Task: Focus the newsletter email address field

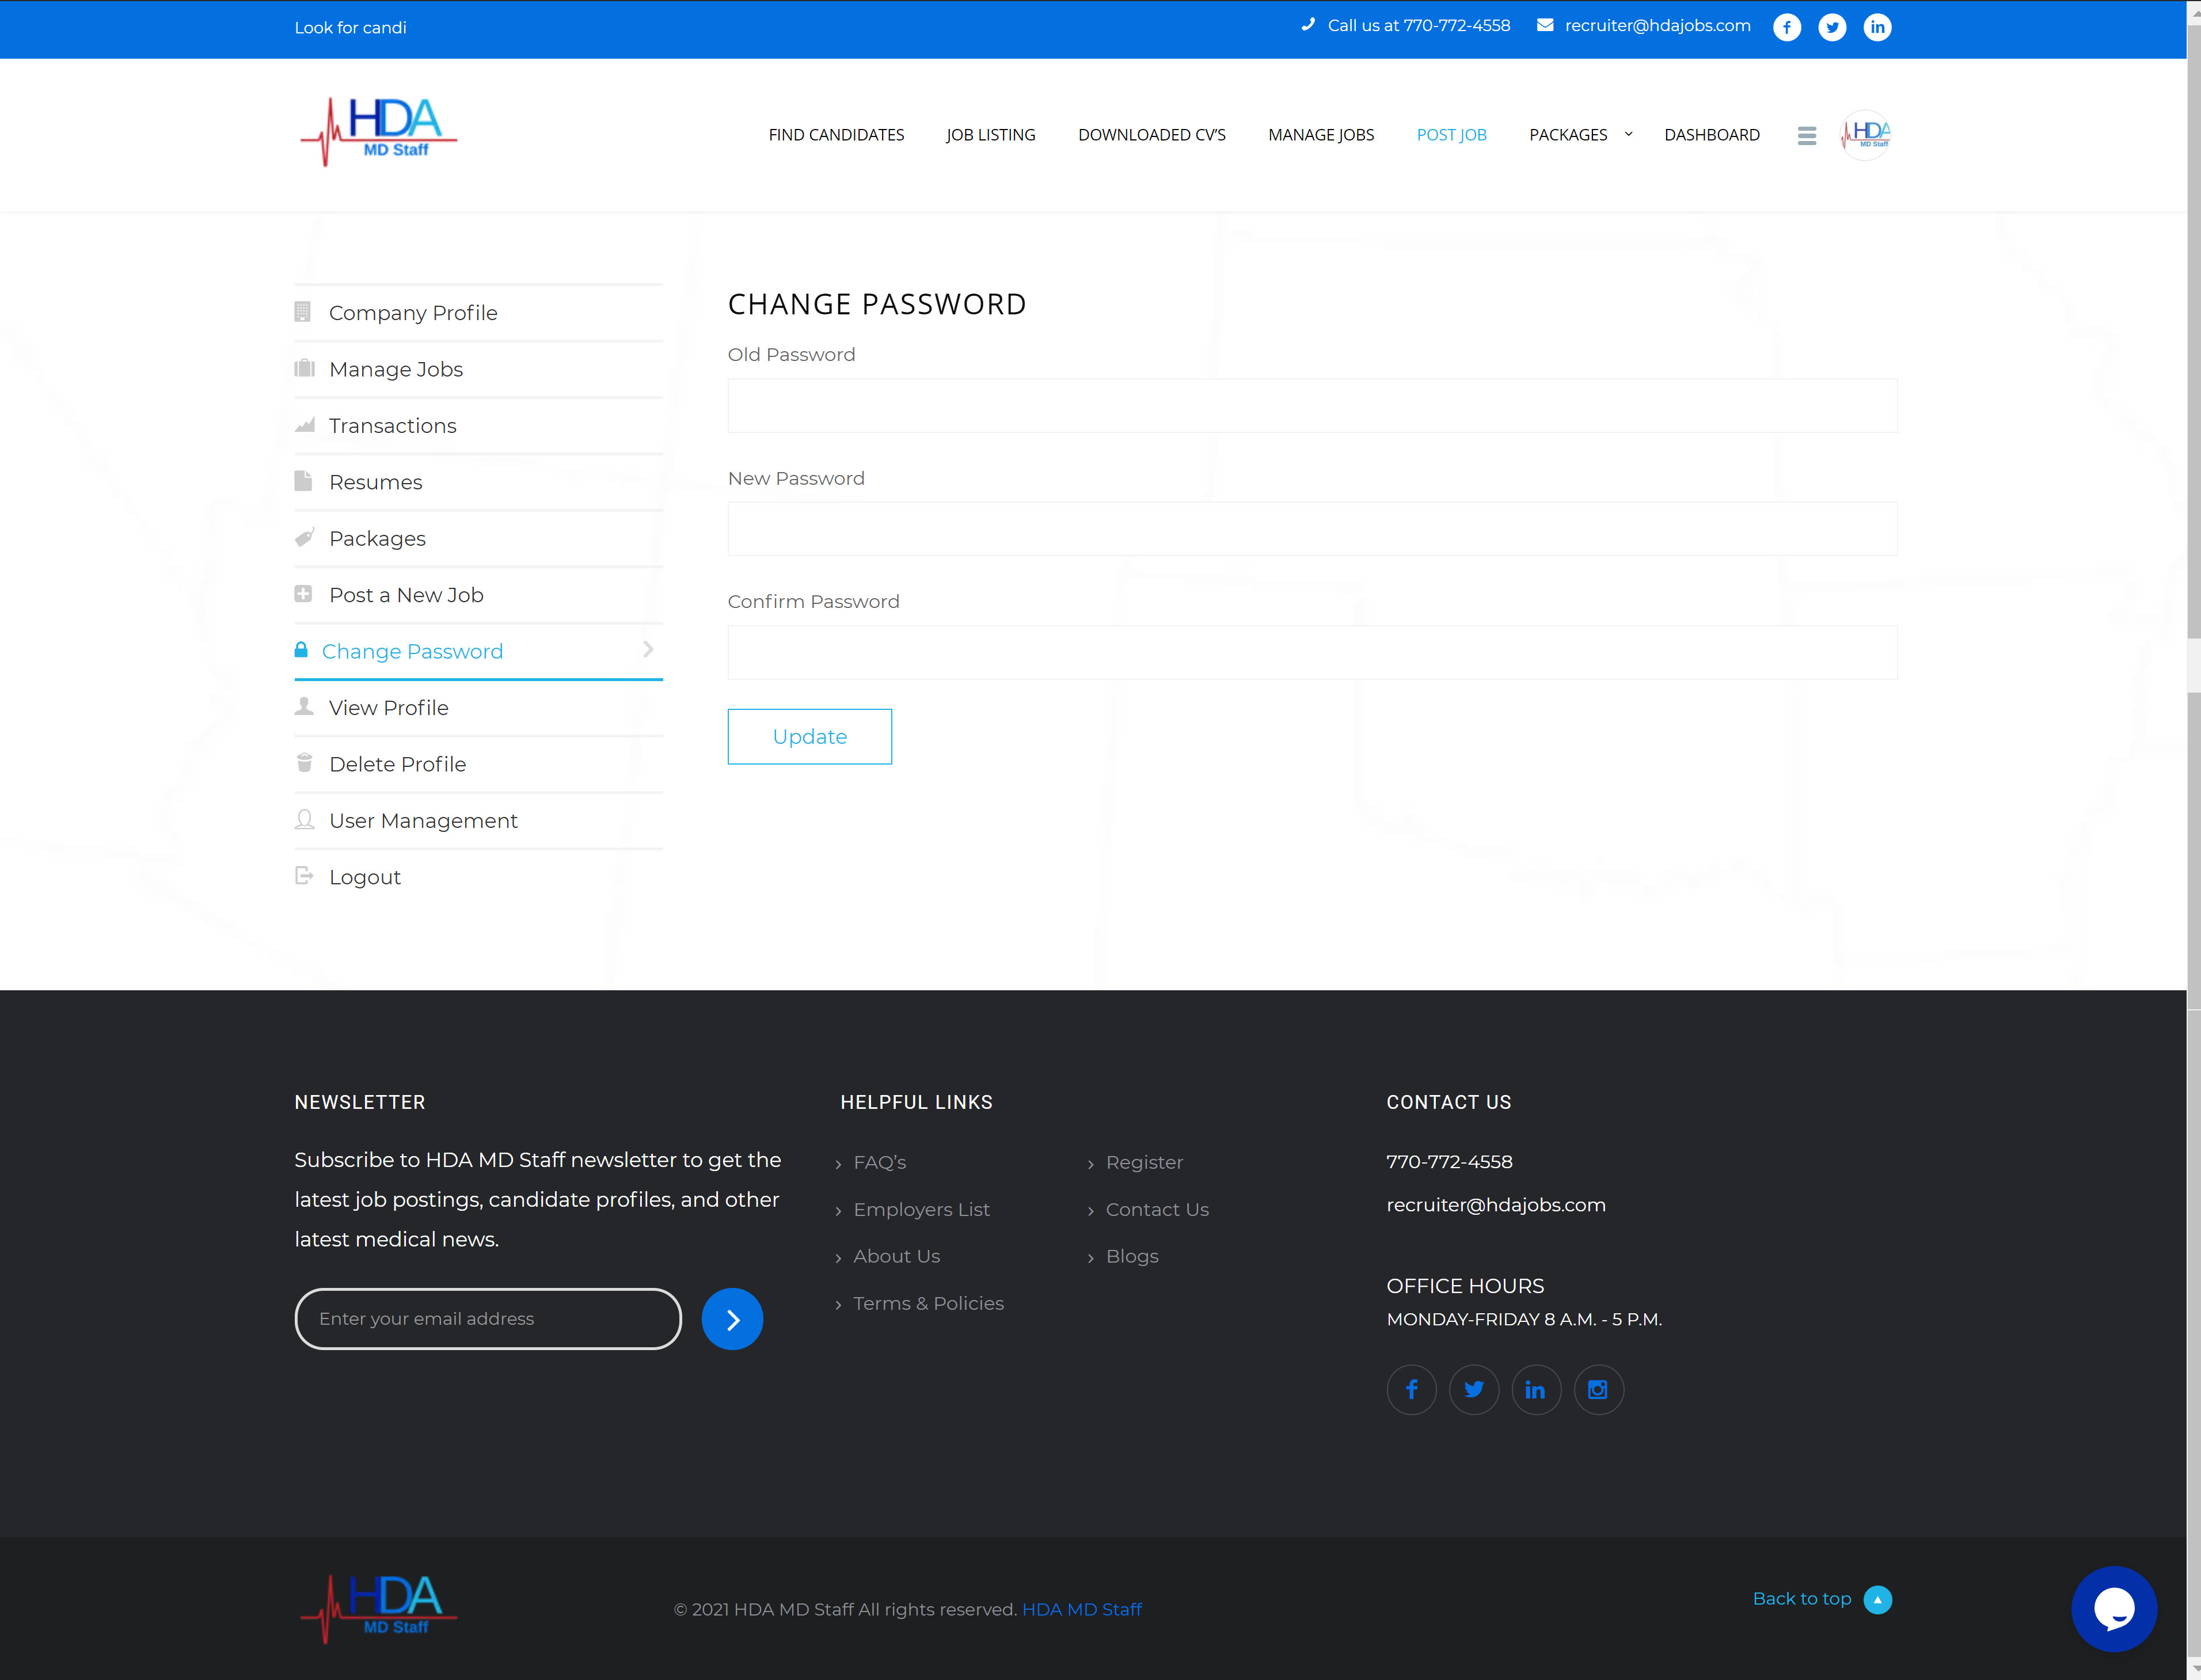Action: (x=488, y=1319)
